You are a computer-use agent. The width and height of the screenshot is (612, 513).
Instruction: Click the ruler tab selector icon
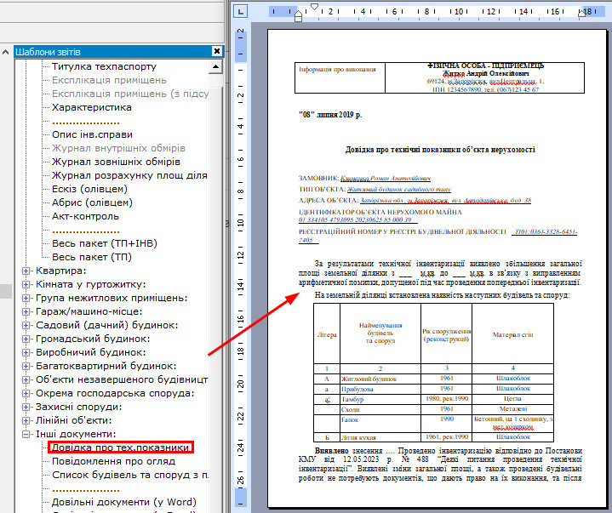click(x=240, y=11)
